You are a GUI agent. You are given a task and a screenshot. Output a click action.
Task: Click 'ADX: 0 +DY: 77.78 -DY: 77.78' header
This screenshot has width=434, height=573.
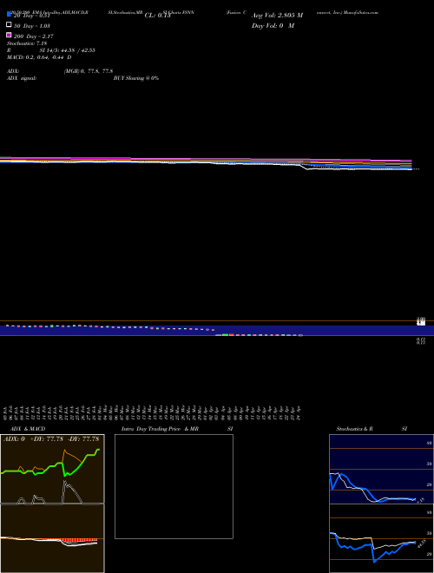tap(51, 439)
